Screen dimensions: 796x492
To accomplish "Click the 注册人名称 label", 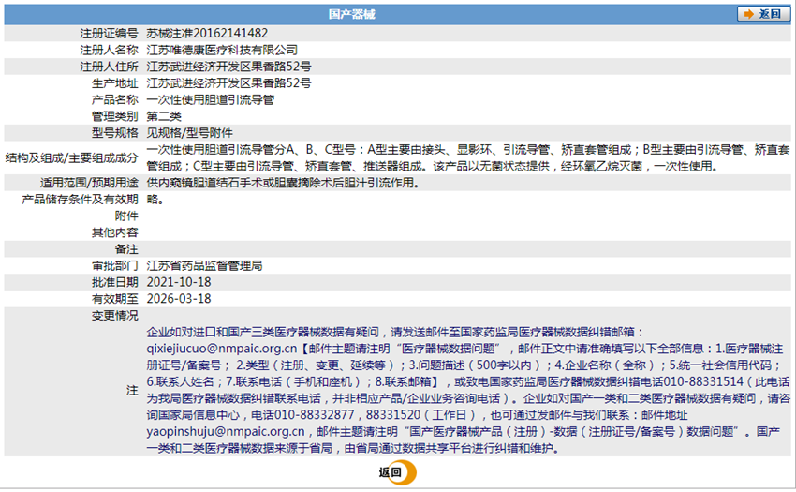I will (109, 50).
